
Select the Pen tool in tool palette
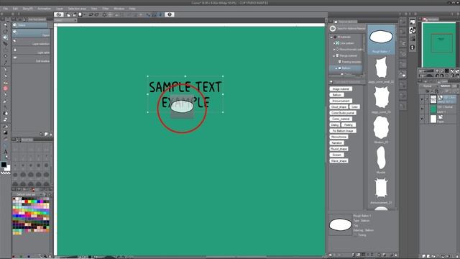click(x=5, y=70)
